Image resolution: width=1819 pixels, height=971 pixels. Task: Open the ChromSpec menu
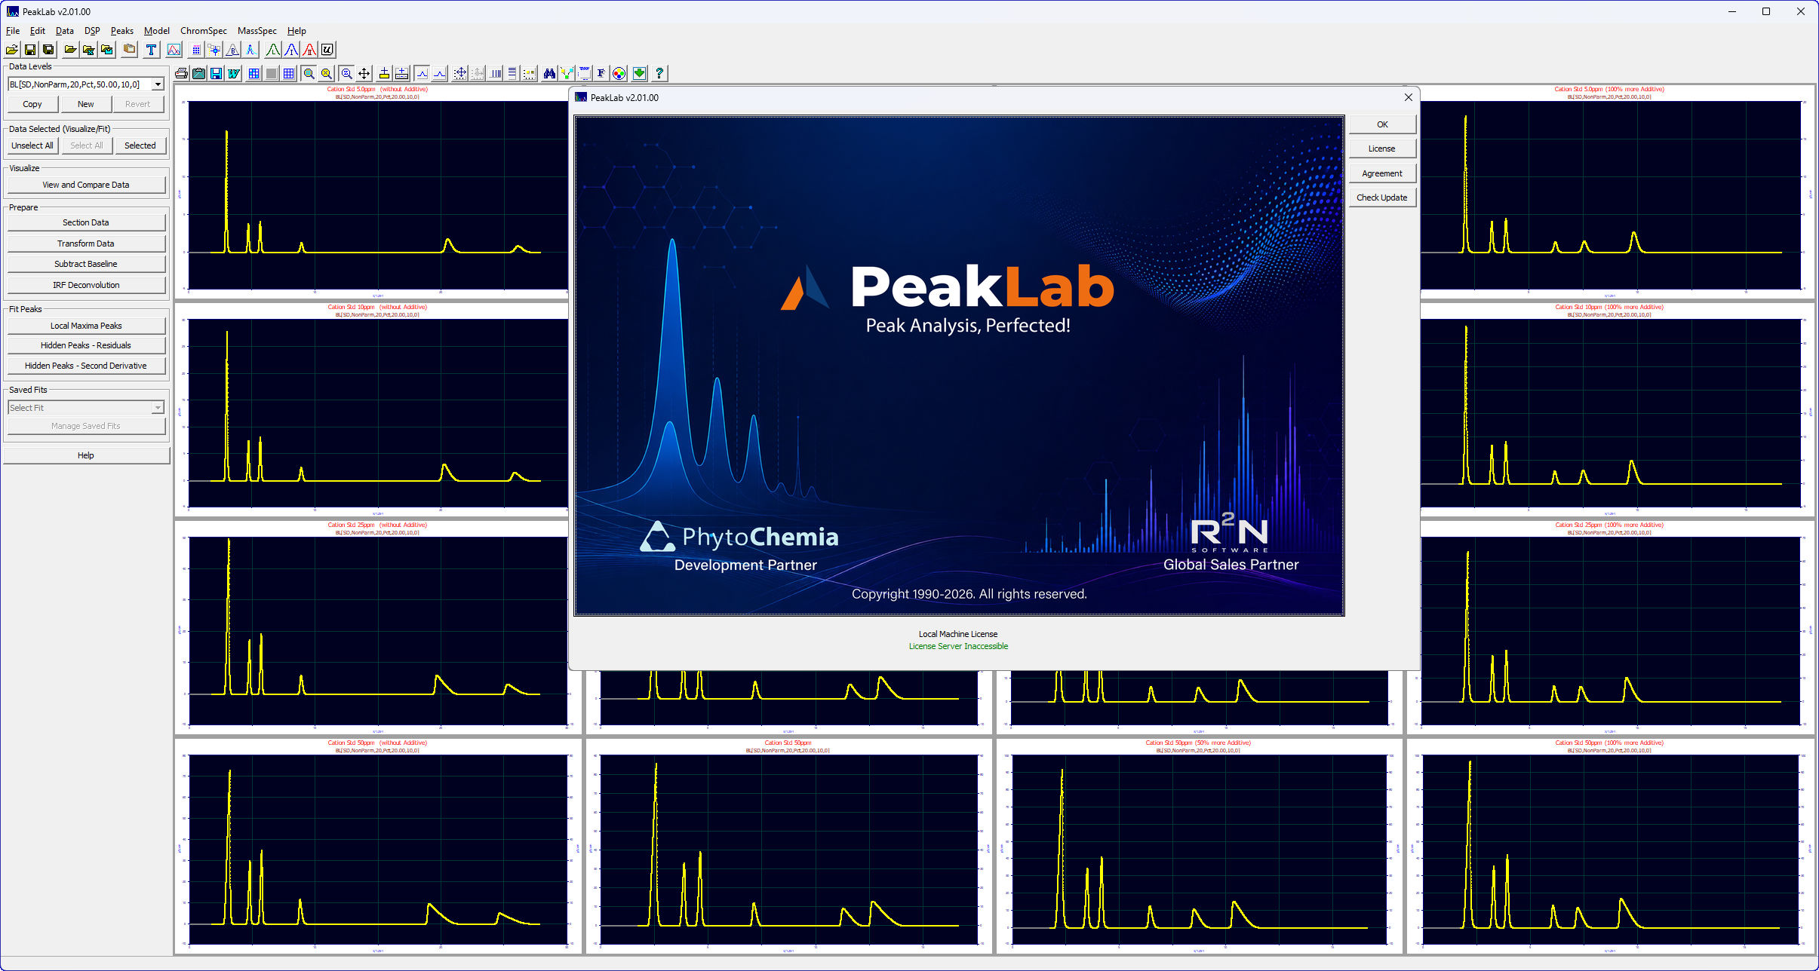204,31
